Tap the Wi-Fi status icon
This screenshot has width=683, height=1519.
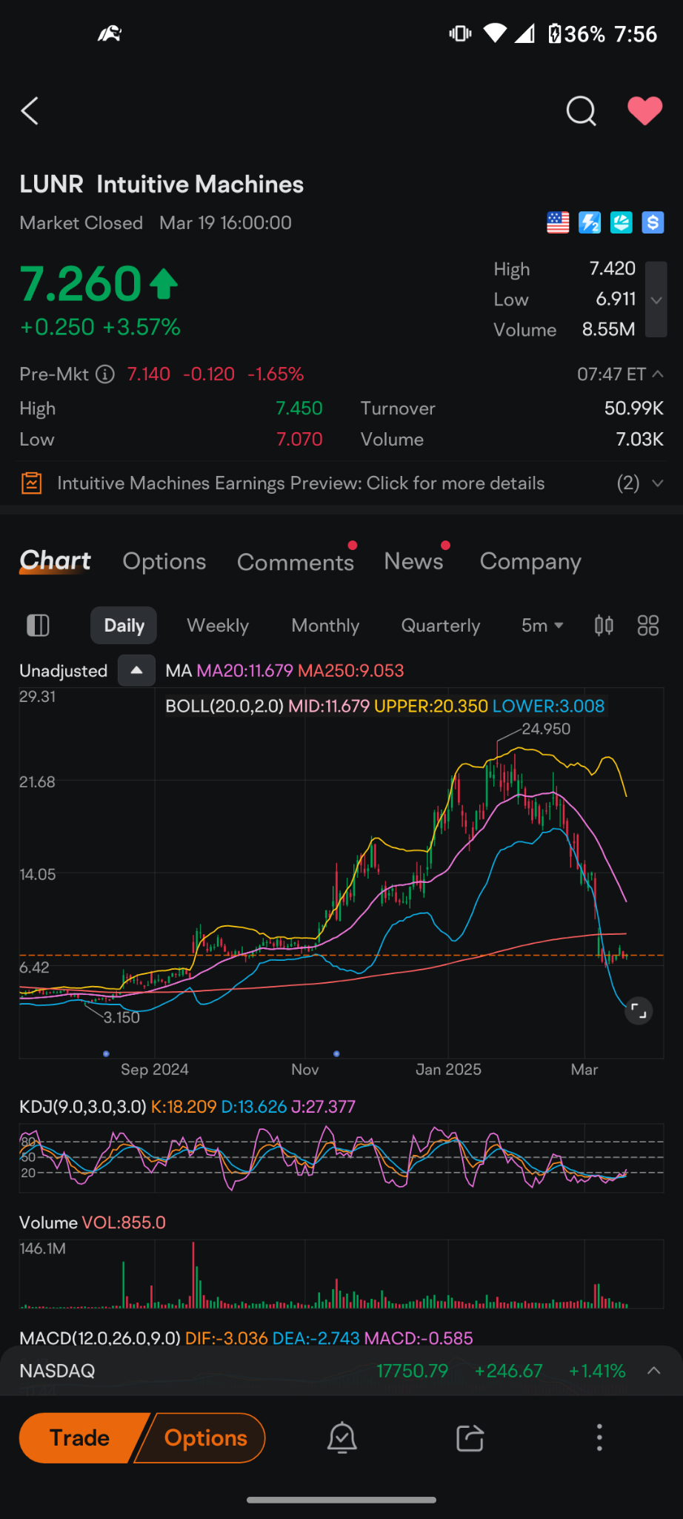click(495, 33)
